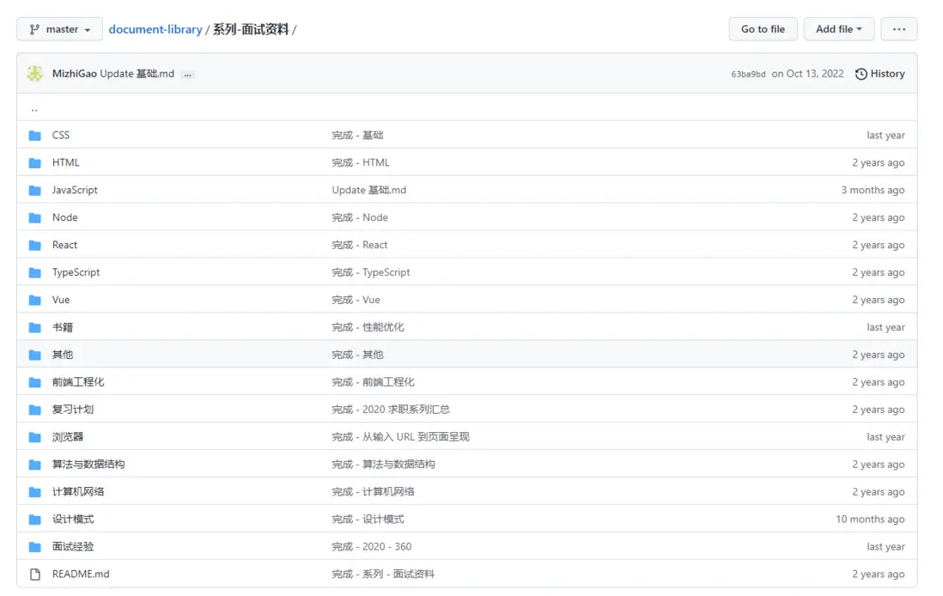Open the 设计模式 folder
Viewport: 943px width, 596px height.
(73, 519)
